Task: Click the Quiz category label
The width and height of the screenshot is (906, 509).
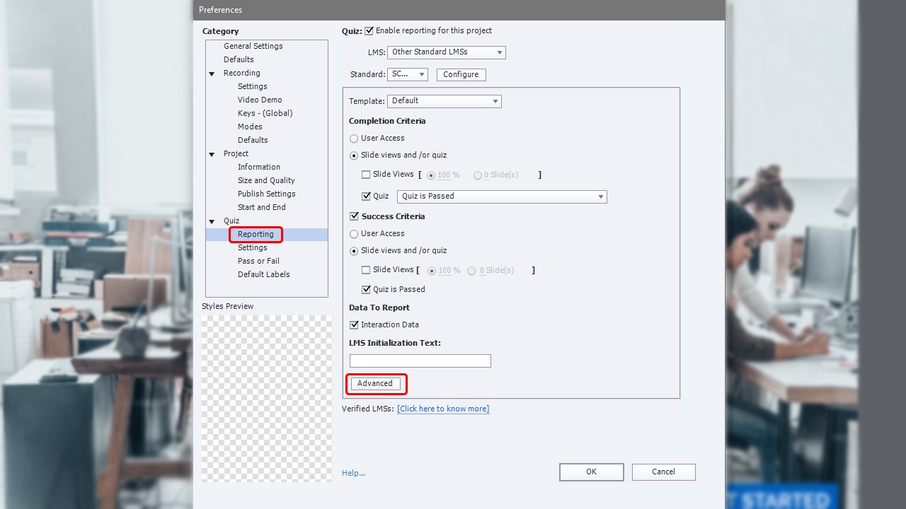Action: (x=231, y=221)
